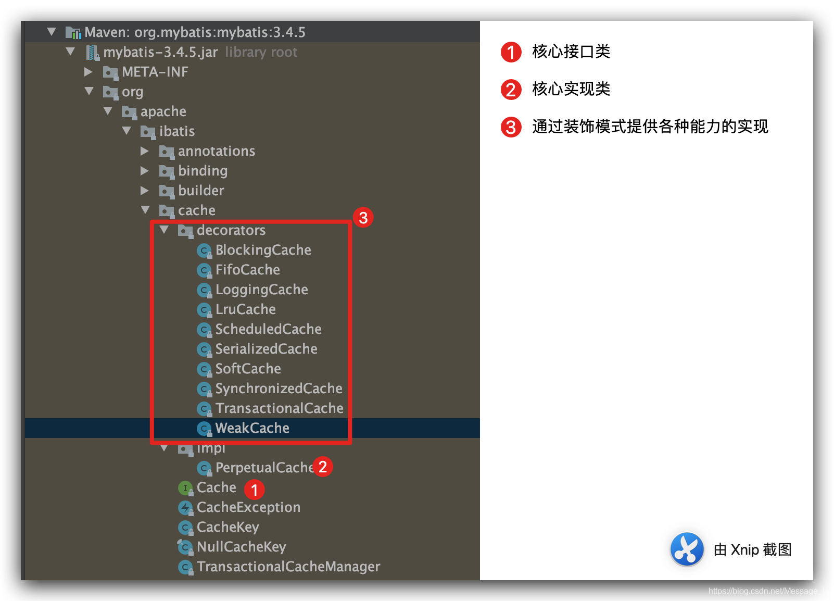The height and width of the screenshot is (601, 834).
Task: Select the cache package label
Action: click(x=197, y=210)
